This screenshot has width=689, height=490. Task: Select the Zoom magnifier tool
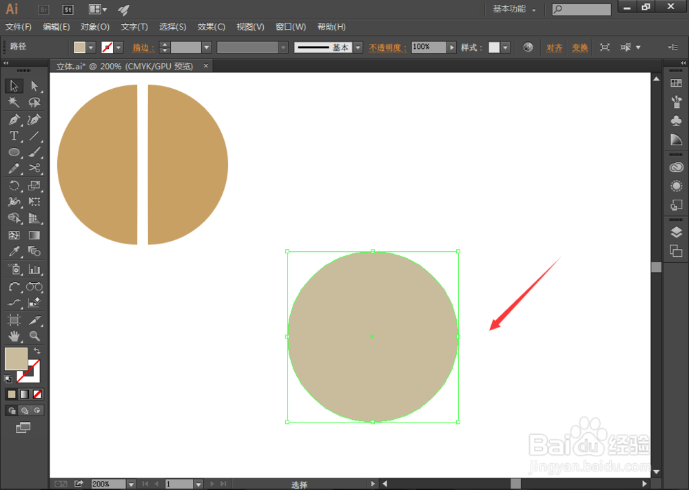pos(34,337)
